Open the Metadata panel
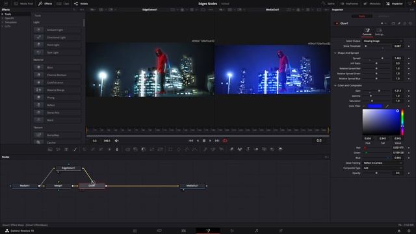Viewport: 416px width, 234px height. pos(372,4)
